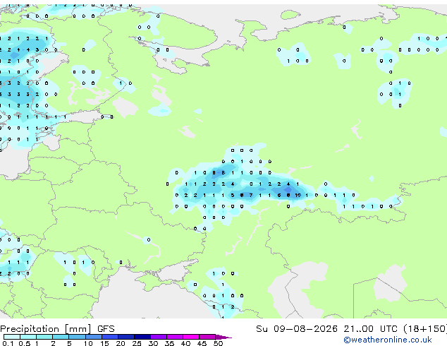
Task: Select the 30 legend scale label
Action: tap(153, 343)
